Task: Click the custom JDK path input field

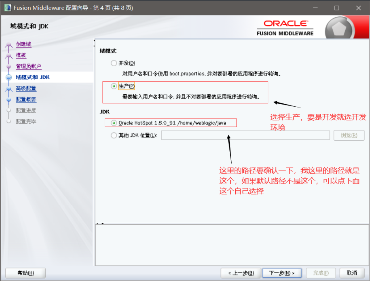Action: (x=246, y=135)
